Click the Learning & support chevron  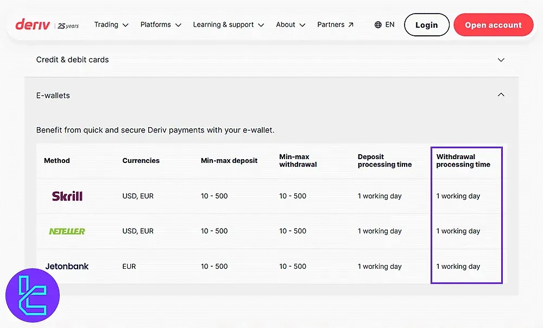point(261,25)
